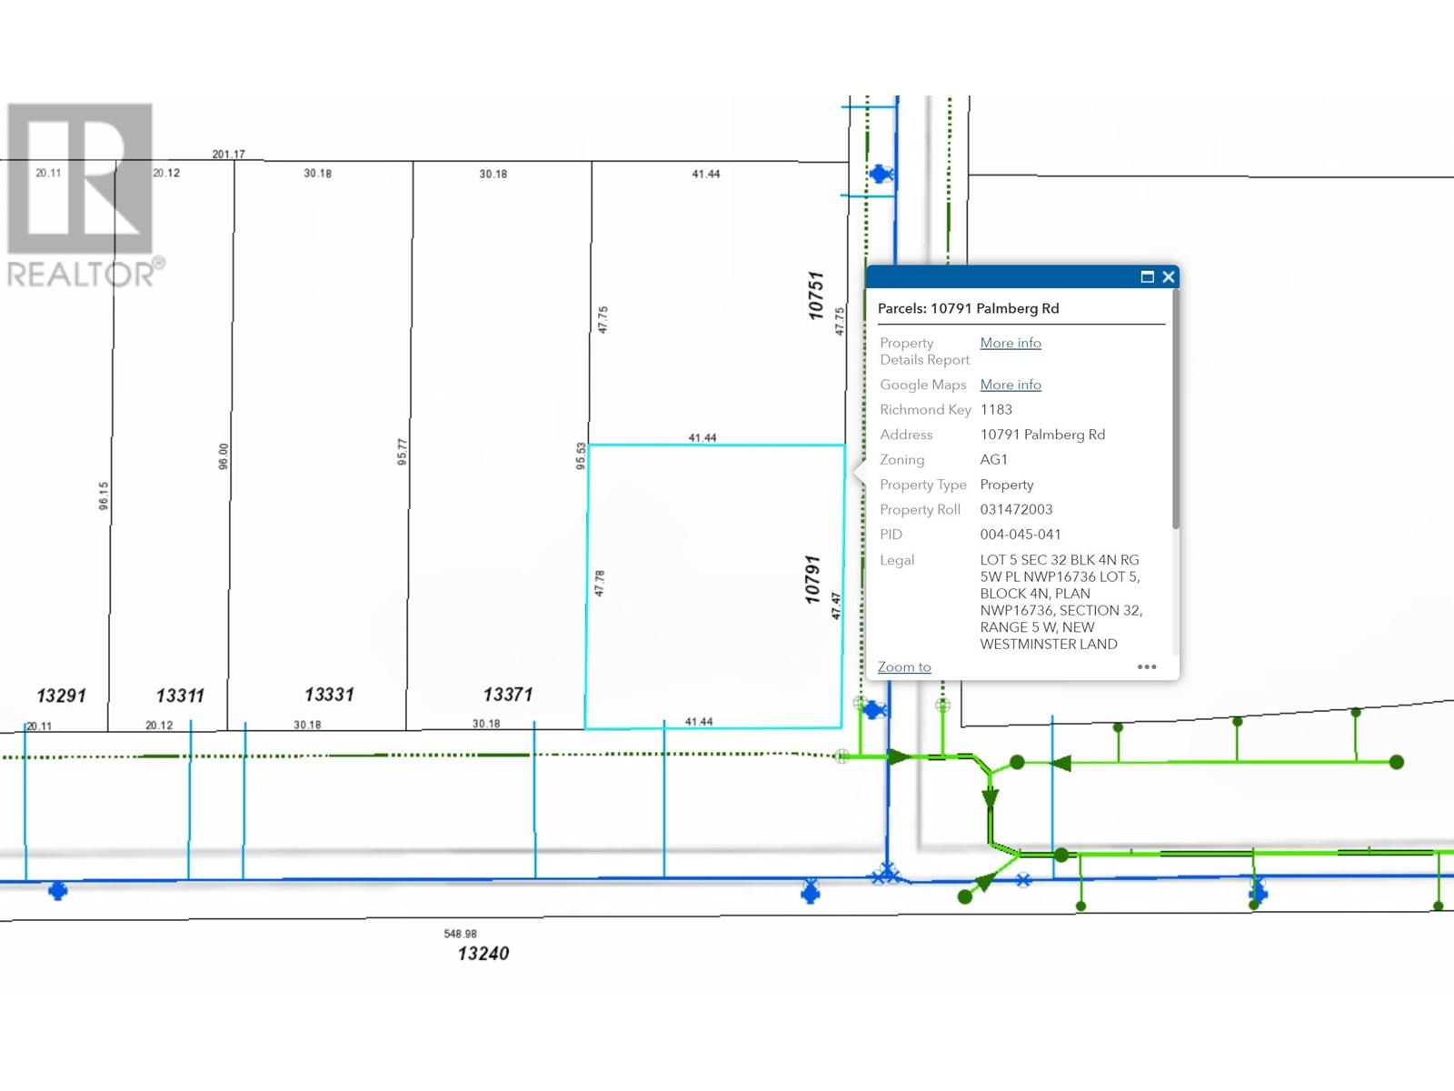1454x1091 pixels.
Task: Click the REALTOR logo
Action: point(82,195)
